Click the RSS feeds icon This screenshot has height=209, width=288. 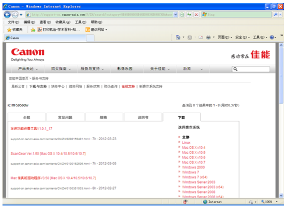(189, 37)
